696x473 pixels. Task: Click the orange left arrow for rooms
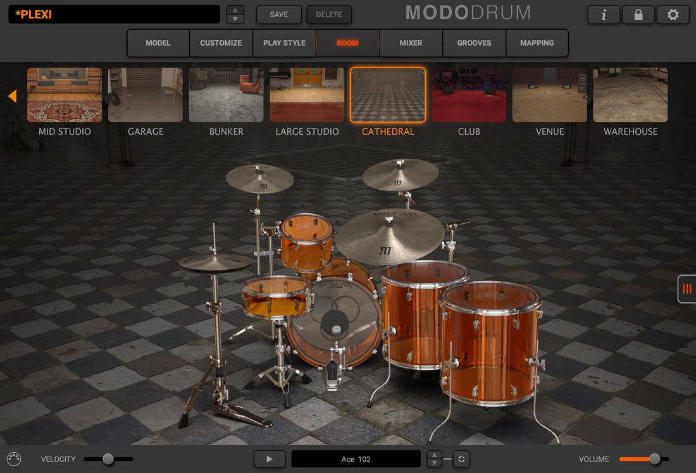click(x=13, y=95)
